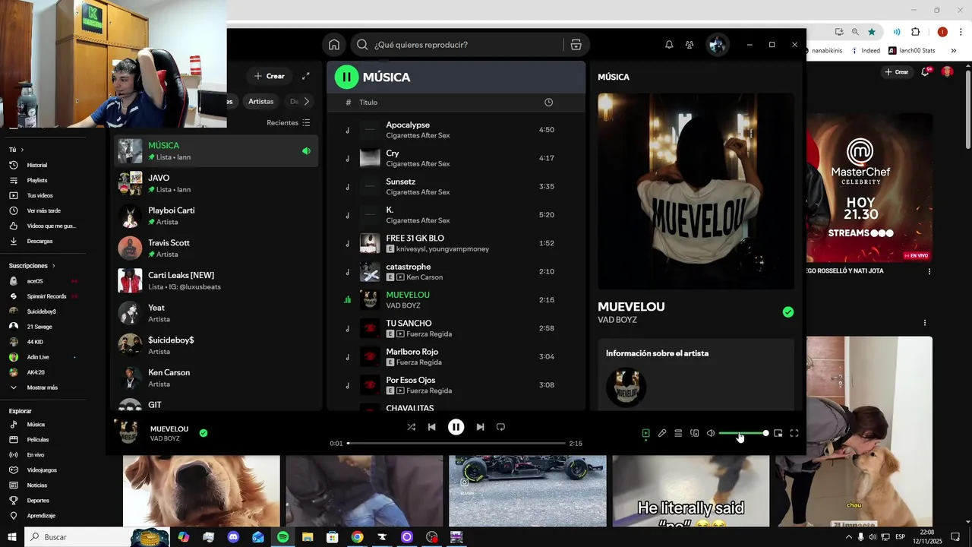Expand the library with the diagonal arrows icon

(305, 76)
